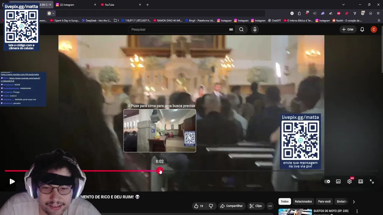This screenshot has width=383, height=215.
Task: Select the Para você filter chip
Action: (324, 202)
